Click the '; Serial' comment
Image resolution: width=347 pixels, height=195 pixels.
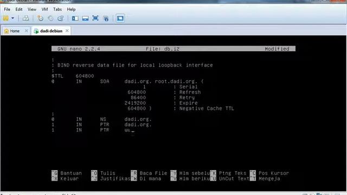tap(185, 87)
